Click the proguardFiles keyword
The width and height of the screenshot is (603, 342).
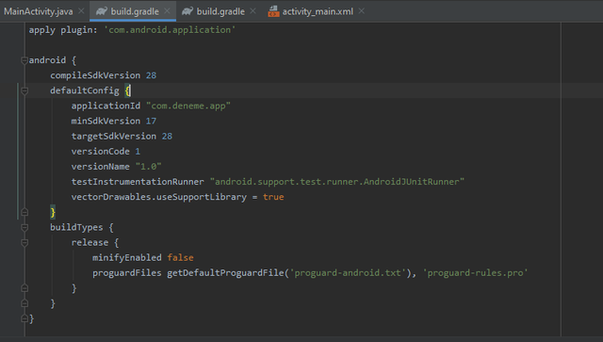[127, 273]
